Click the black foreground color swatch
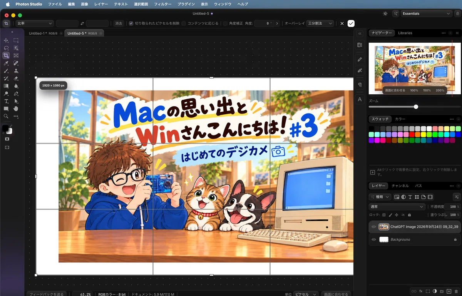The height and width of the screenshot is (296, 462). coord(5,128)
